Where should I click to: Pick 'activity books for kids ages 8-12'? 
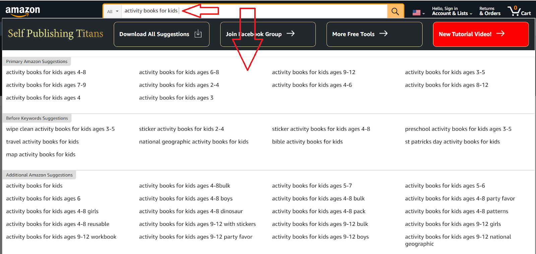pos(447,85)
